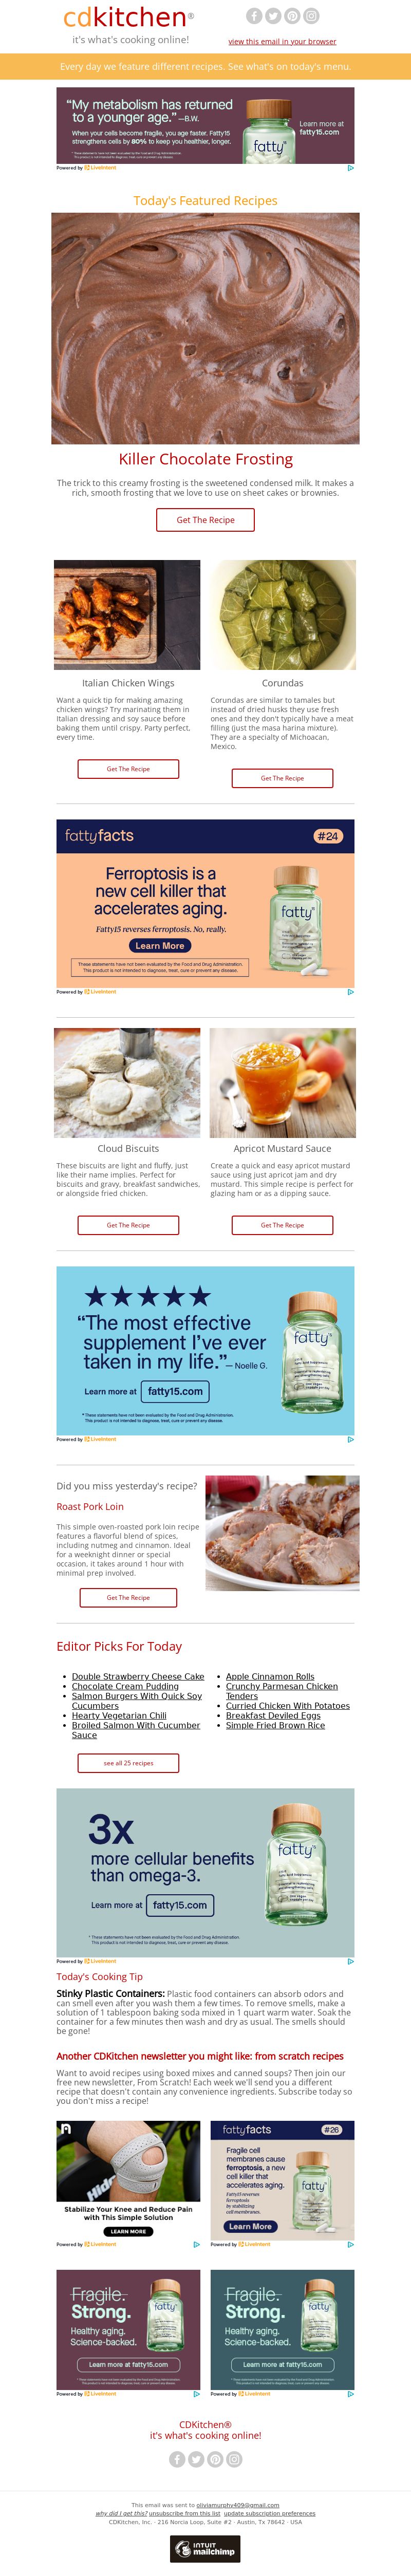Open the footer Instagram icon

(x=234, y=2459)
